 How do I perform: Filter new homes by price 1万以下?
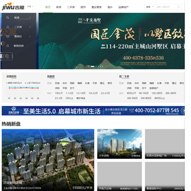pyautogui.click(x=59, y=93)
